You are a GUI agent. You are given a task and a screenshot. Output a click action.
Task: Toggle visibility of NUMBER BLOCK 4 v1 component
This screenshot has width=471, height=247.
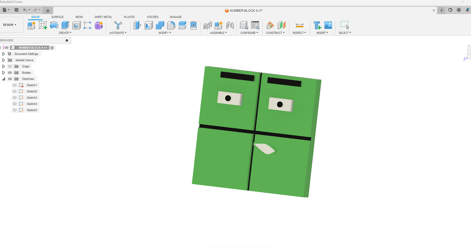6,47
